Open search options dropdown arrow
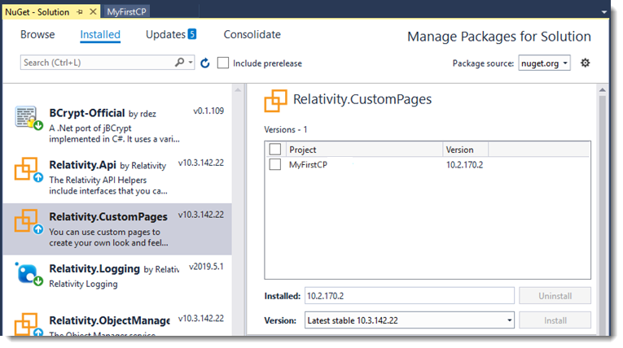The image size is (623, 348). [x=191, y=63]
